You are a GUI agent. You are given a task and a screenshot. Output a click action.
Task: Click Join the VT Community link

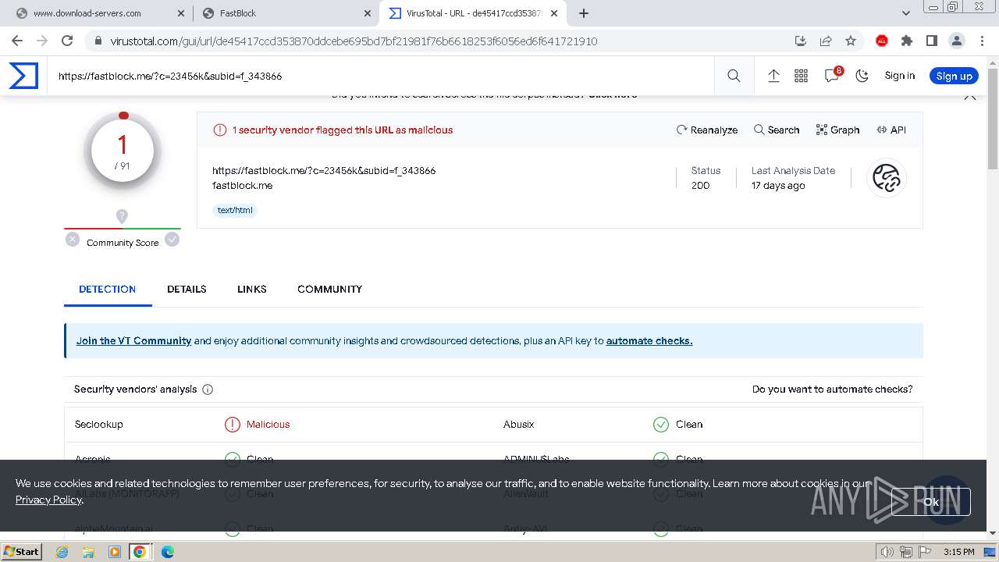click(x=133, y=341)
